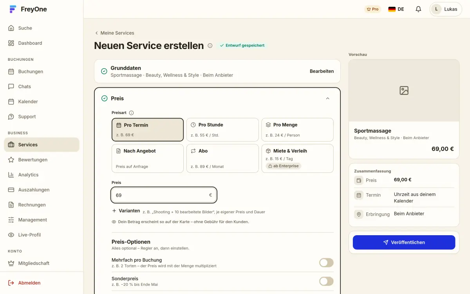Select Pro Termin price type
The height and width of the screenshot is (294, 470).
click(x=147, y=130)
